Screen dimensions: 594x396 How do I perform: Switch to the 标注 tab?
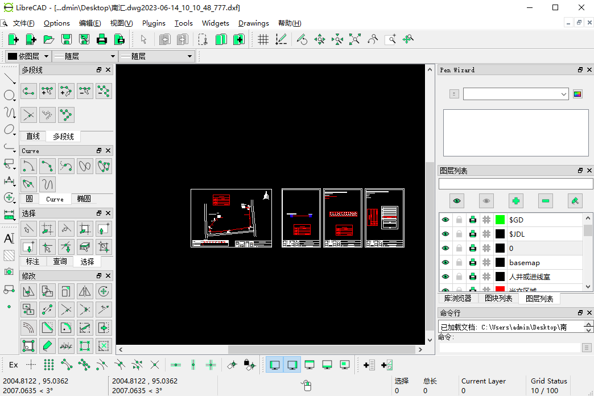point(32,262)
